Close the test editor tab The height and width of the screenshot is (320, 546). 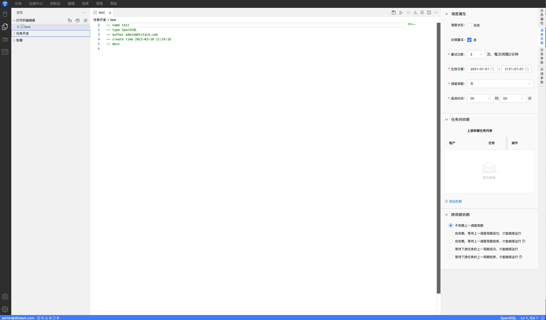[110, 13]
